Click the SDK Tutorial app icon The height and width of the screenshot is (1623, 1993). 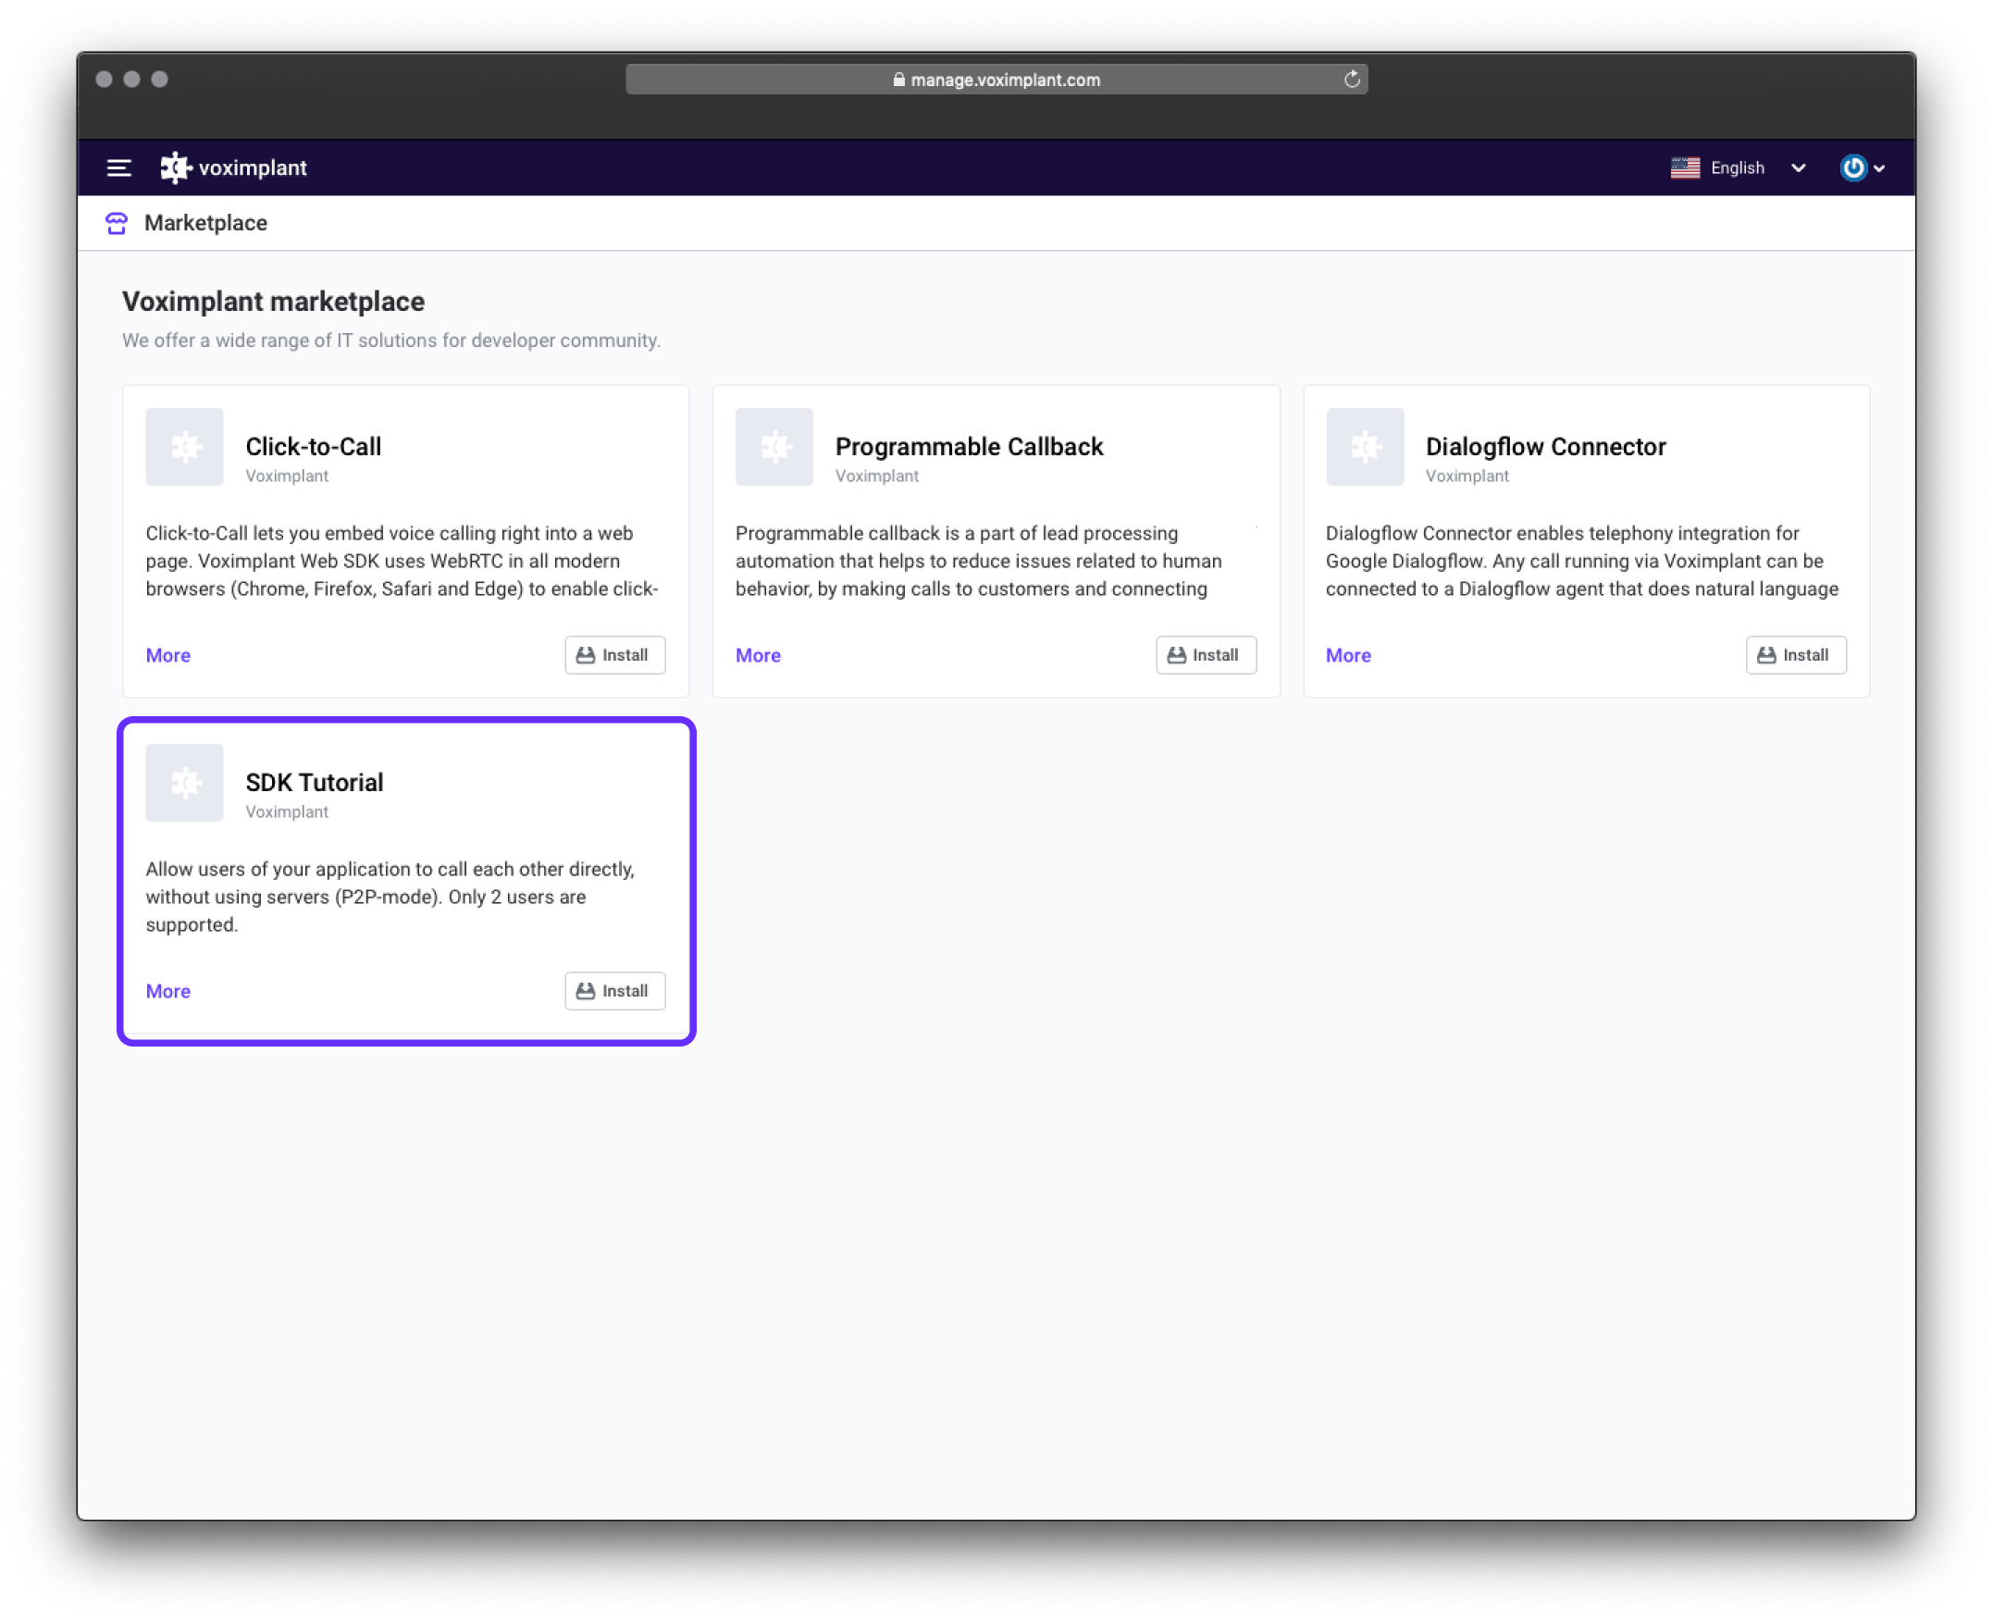(x=184, y=783)
